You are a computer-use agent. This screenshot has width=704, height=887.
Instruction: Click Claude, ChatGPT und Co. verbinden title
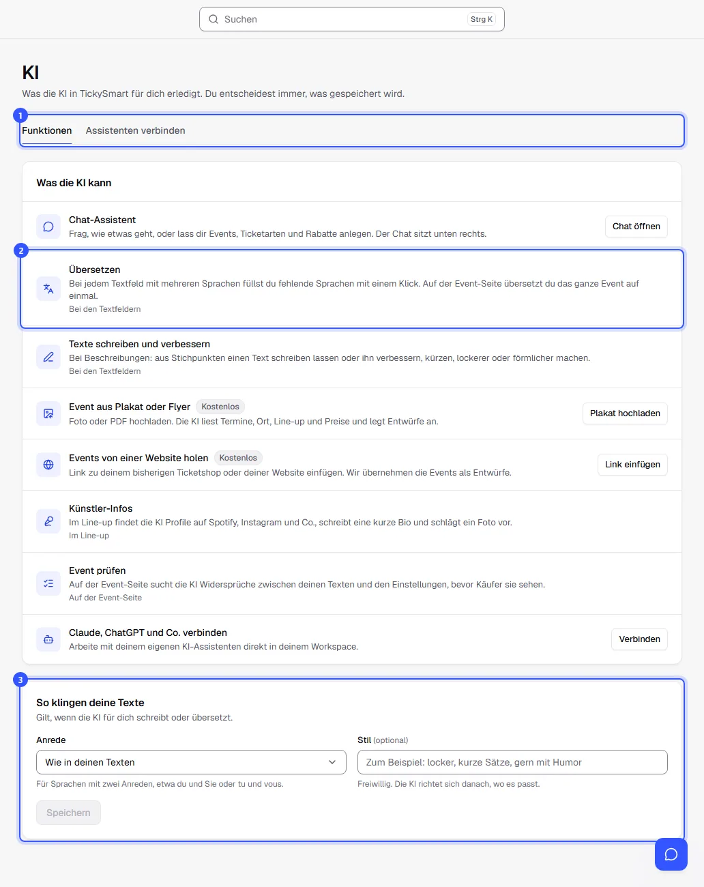[x=148, y=632]
